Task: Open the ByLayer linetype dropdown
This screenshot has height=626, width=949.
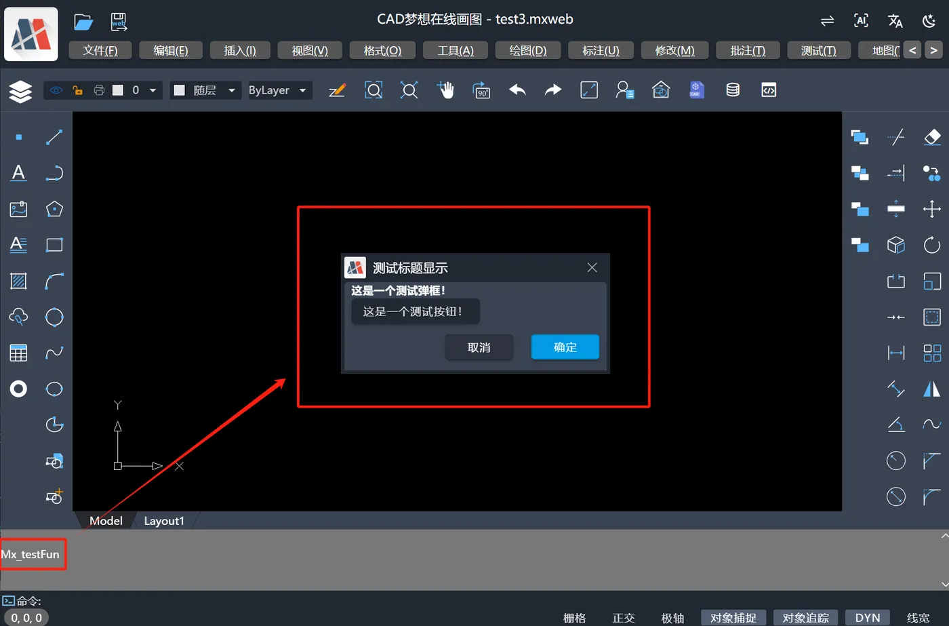Action: click(x=279, y=90)
